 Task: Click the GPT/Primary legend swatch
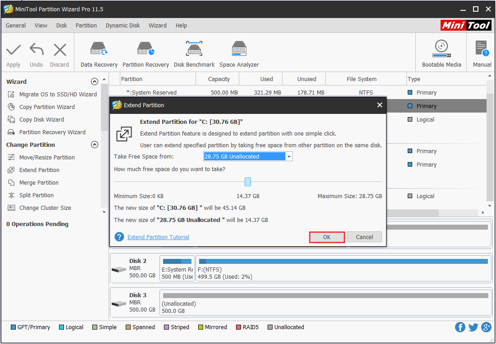(x=13, y=327)
